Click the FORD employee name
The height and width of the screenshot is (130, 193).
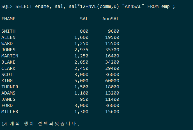click(7, 105)
